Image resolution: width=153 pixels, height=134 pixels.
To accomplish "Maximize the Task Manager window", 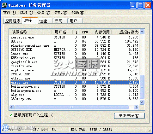I will (140, 5).
